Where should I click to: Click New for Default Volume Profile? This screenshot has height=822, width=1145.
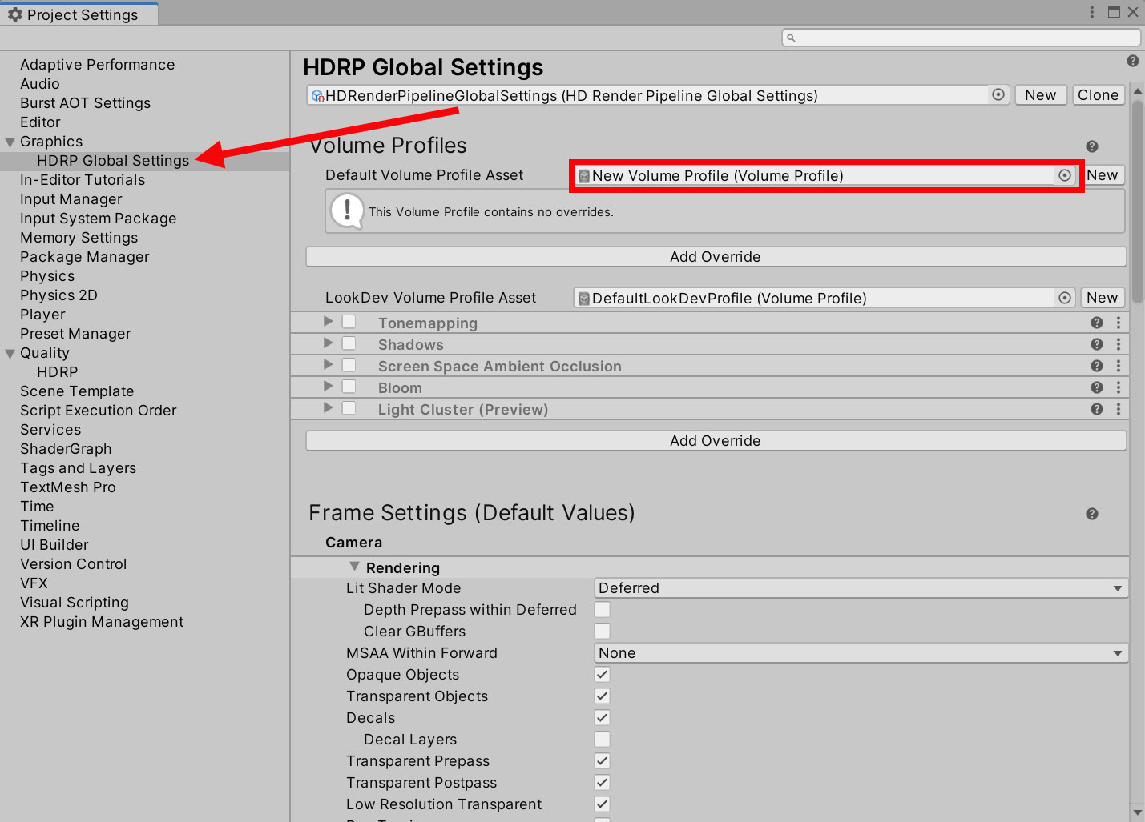coord(1103,175)
